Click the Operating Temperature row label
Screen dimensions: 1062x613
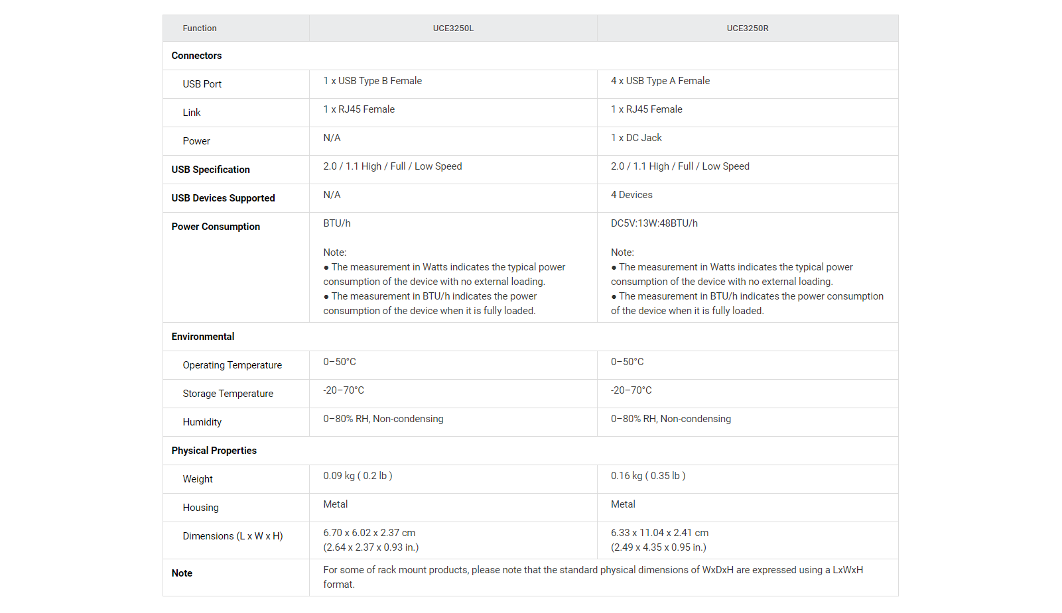232,365
